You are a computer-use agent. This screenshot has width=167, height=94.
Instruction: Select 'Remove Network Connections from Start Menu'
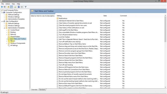click(74, 69)
